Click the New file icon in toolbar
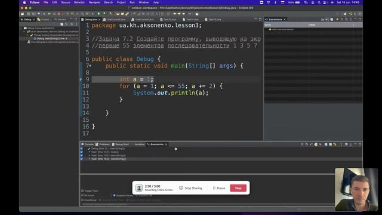This screenshot has width=382, height=215. tap(23, 14)
